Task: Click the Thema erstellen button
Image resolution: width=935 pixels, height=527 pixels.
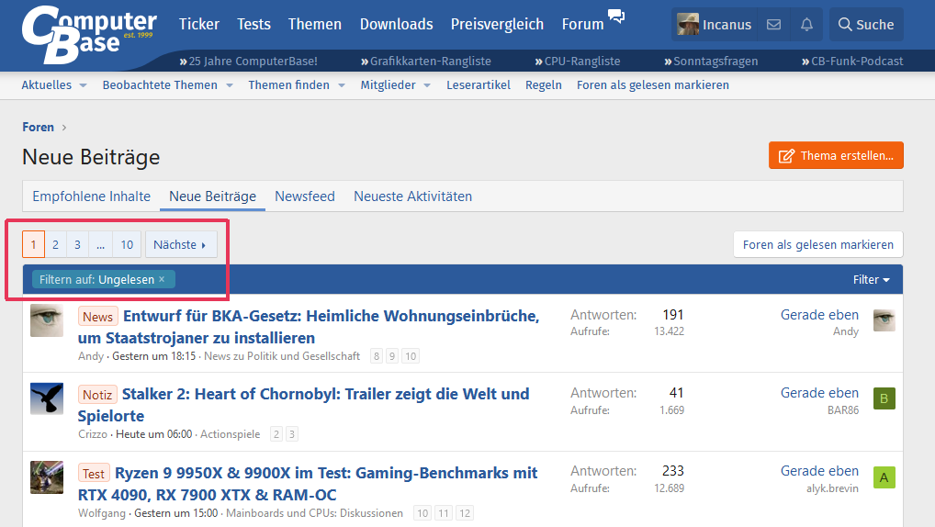Action: tap(836, 155)
